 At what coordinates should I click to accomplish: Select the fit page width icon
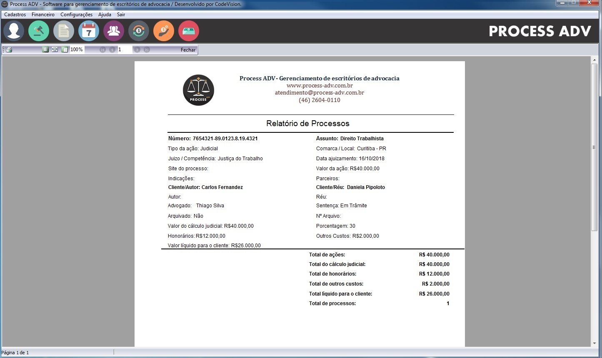click(55, 50)
